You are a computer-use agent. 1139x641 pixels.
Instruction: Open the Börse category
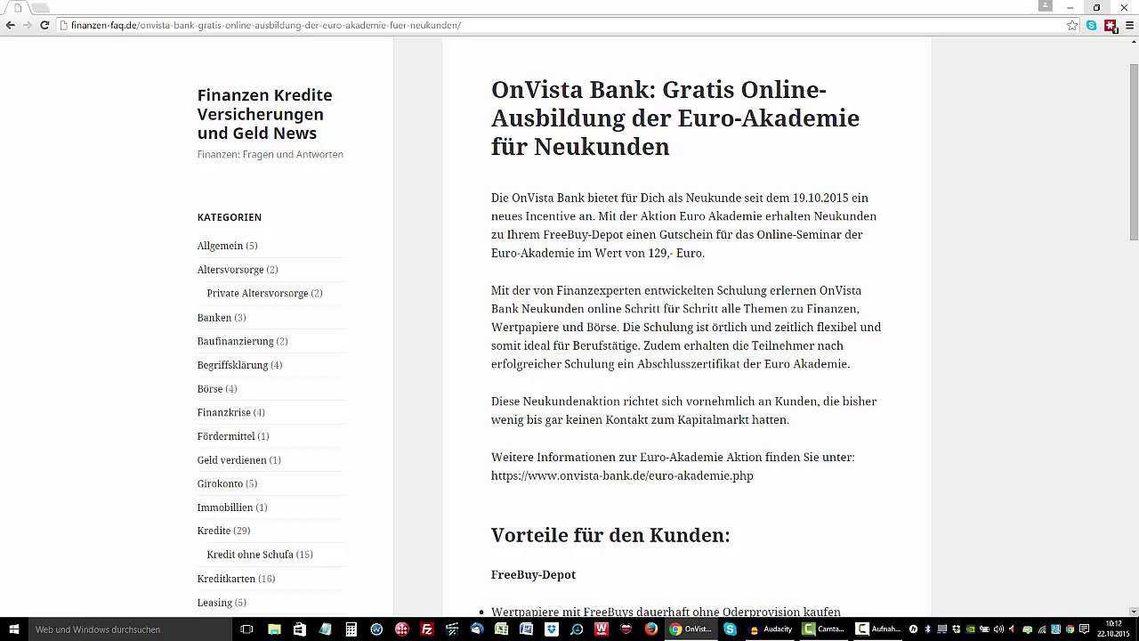coord(210,389)
